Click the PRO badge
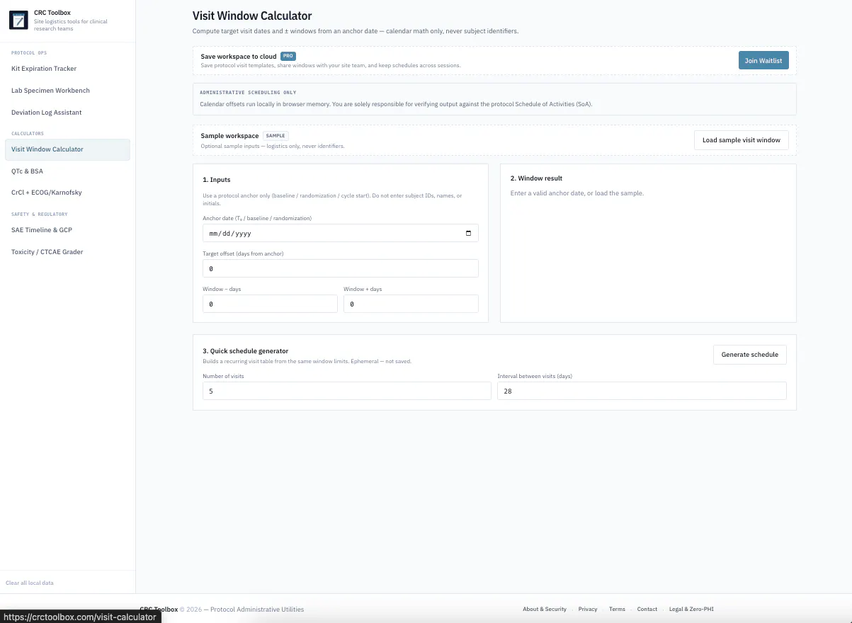The image size is (852, 623). pyautogui.click(x=288, y=56)
